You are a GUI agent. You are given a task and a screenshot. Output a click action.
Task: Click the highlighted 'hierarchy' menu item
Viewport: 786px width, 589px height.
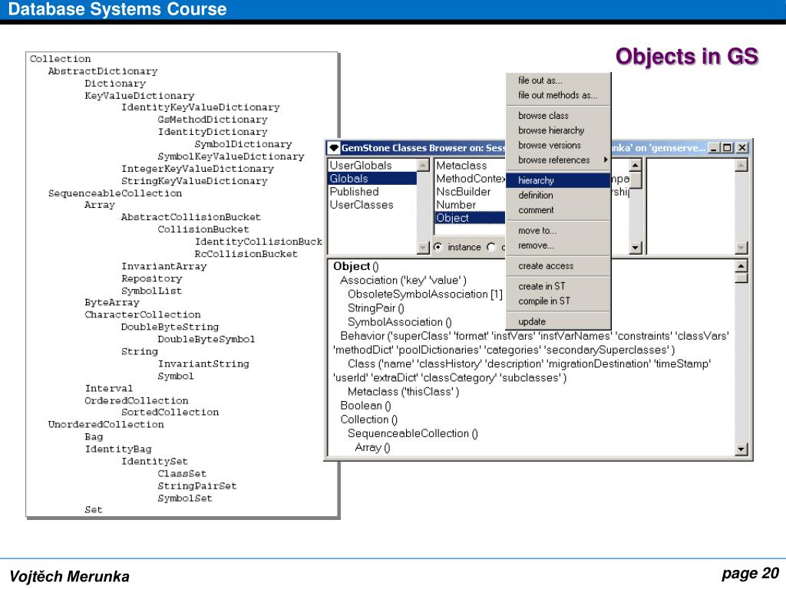pyautogui.click(x=558, y=180)
